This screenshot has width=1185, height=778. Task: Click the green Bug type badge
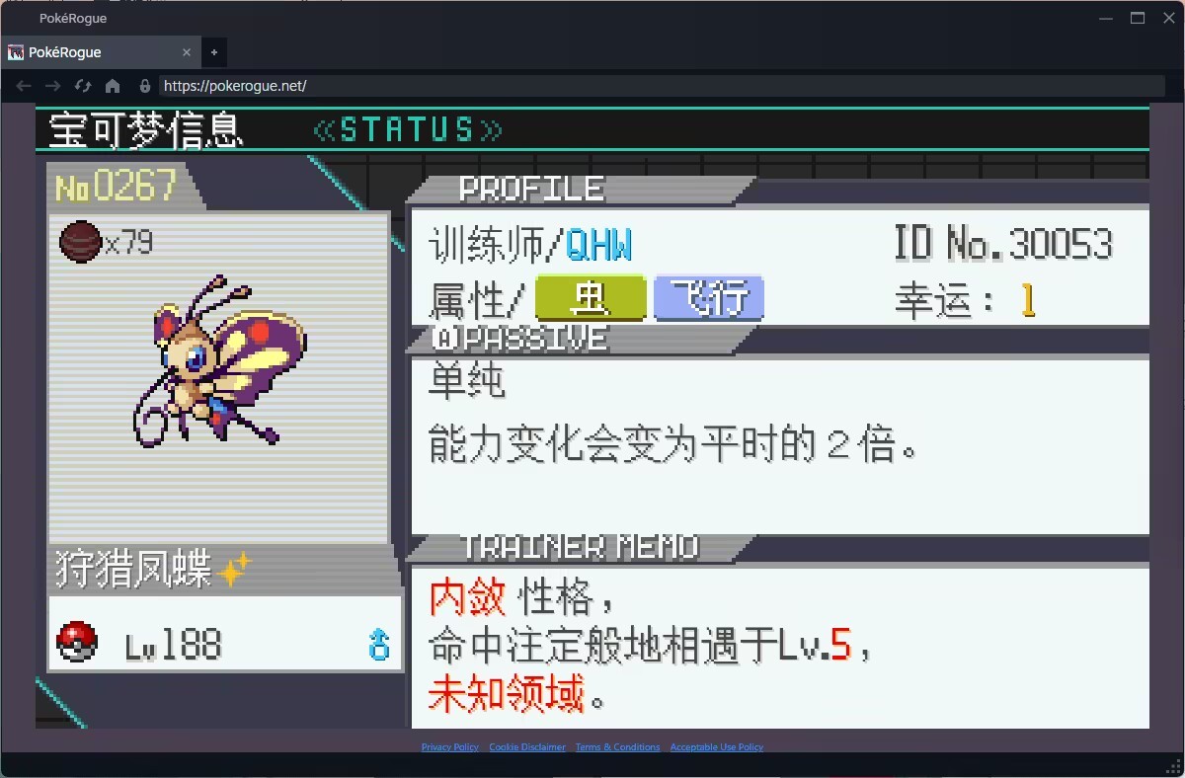(x=591, y=298)
